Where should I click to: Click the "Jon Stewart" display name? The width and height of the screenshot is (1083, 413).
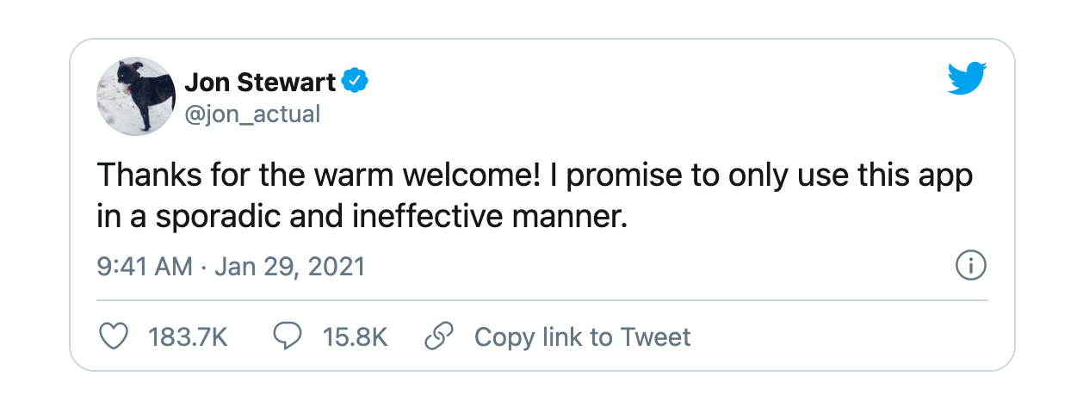pos(260,83)
